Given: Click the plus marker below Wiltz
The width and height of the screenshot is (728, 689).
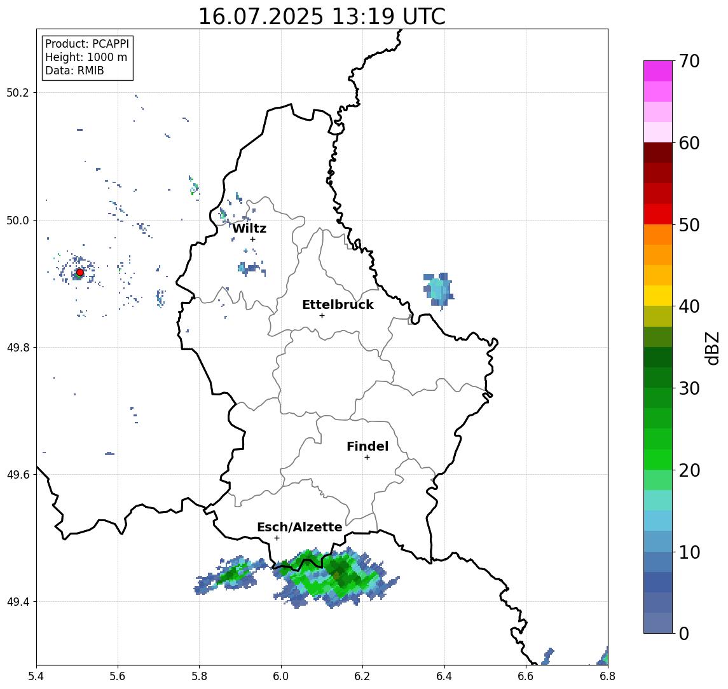Looking at the screenshot, I should pos(252,239).
